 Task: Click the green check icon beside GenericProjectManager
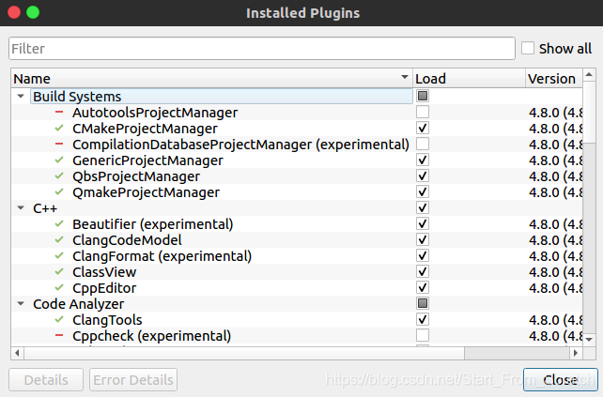coord(59,160)
